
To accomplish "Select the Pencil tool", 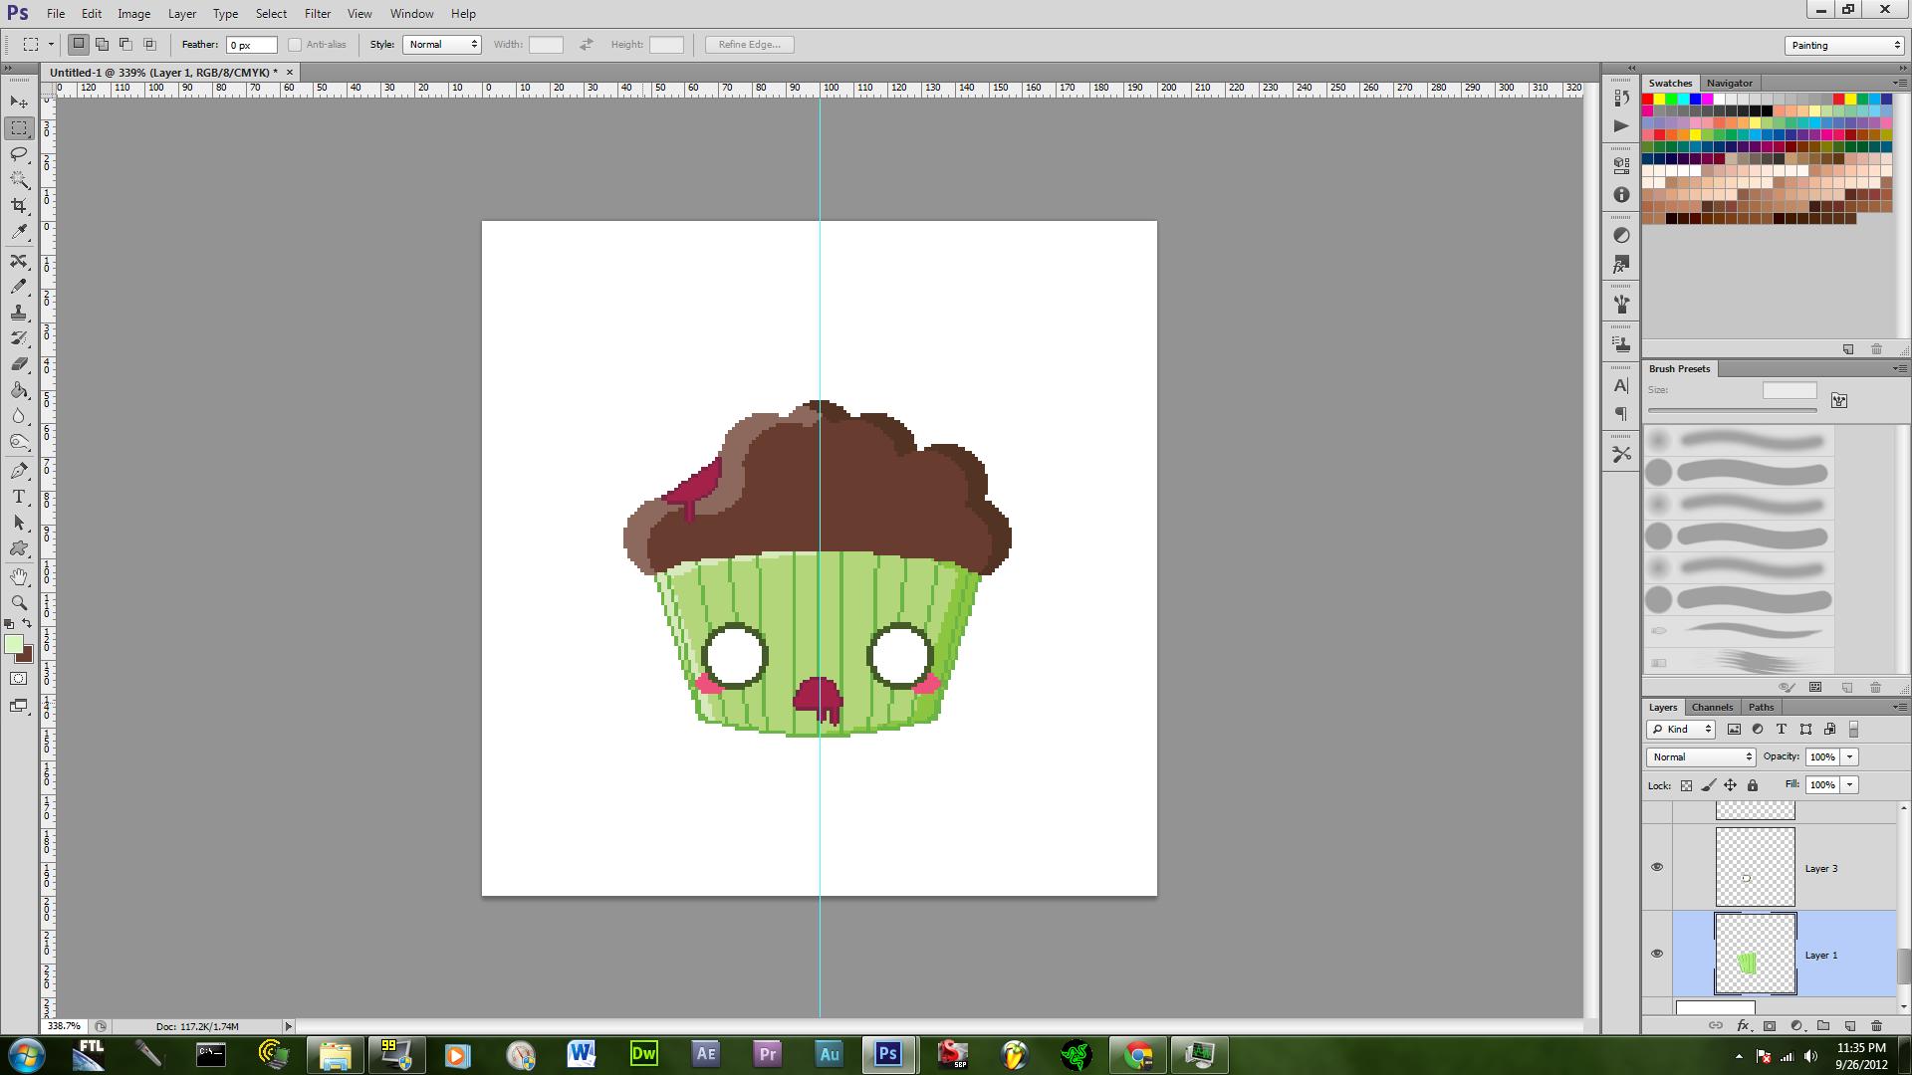I will point(19,287).
